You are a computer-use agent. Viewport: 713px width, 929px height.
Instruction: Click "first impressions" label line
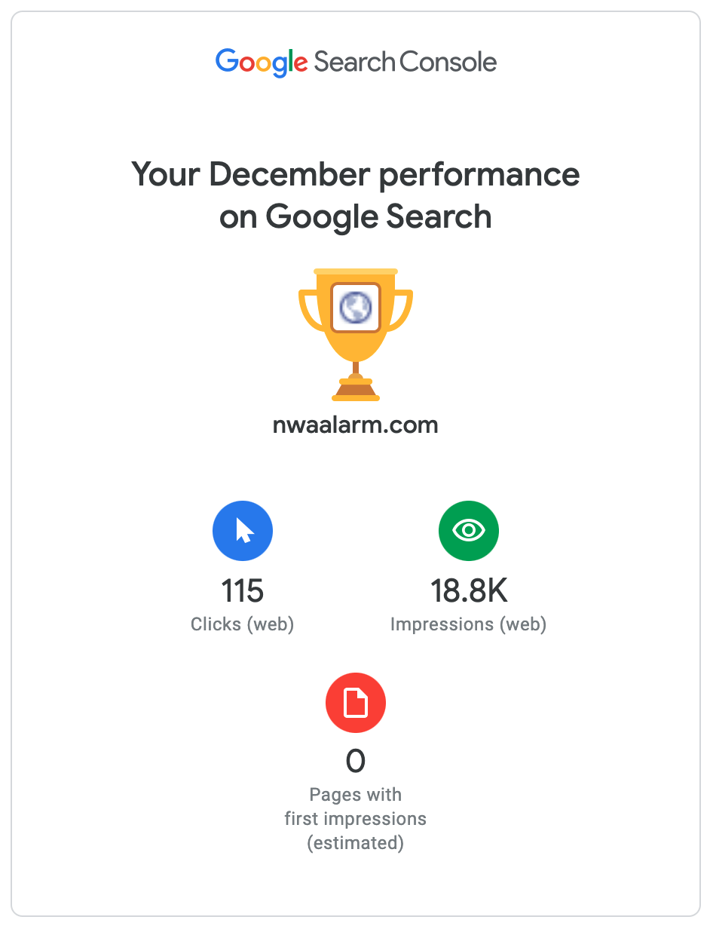click(356, 819)
